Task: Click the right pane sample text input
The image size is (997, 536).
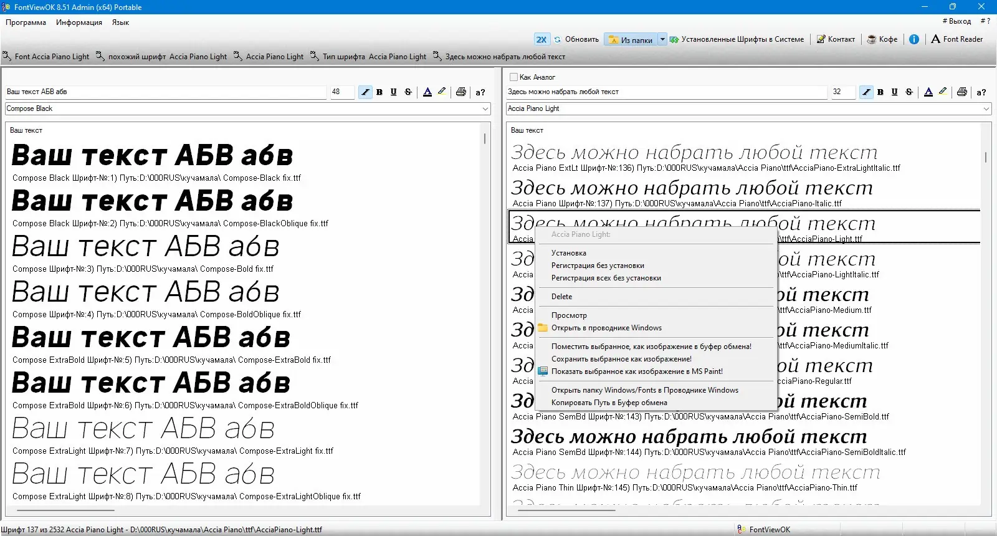Action: tap(667, 92)
